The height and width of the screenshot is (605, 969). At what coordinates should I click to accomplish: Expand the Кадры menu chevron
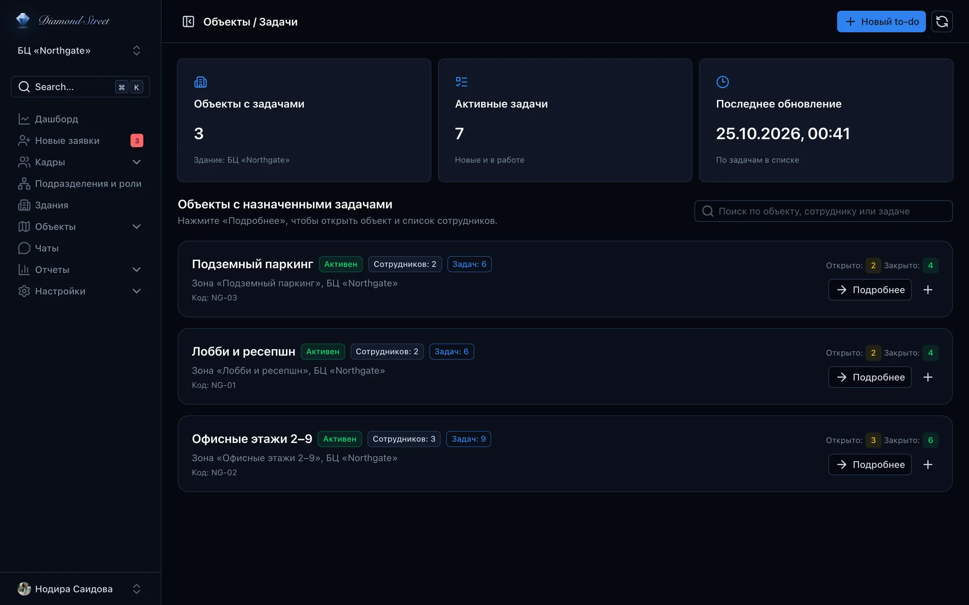137,162
